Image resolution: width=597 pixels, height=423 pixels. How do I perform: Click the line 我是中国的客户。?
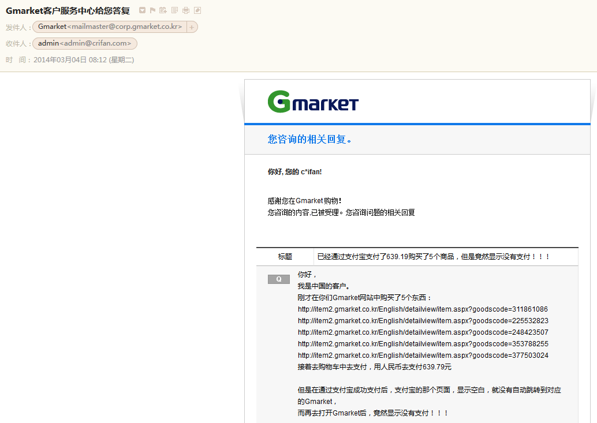point(324,286)
